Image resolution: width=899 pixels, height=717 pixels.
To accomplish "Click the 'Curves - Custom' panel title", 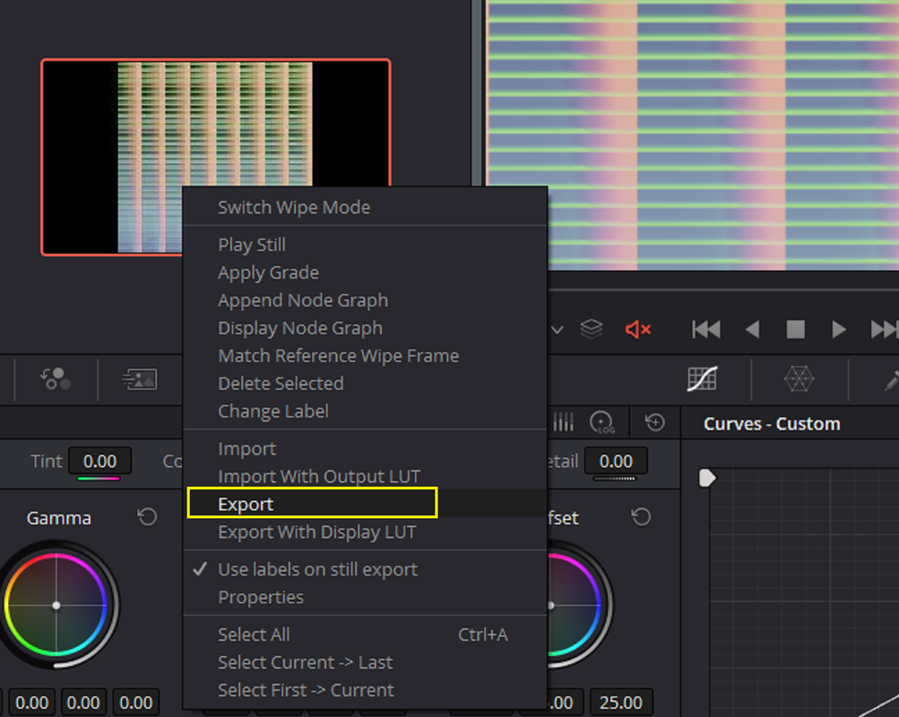I will [772, 424].
